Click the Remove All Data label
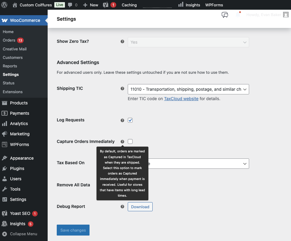Viewport: 291px width, 241px height. [73, 185]
